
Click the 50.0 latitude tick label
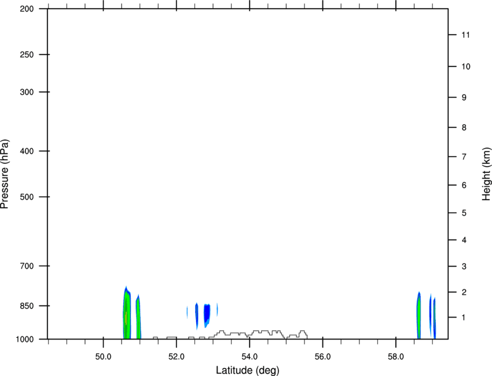point(103,357)
